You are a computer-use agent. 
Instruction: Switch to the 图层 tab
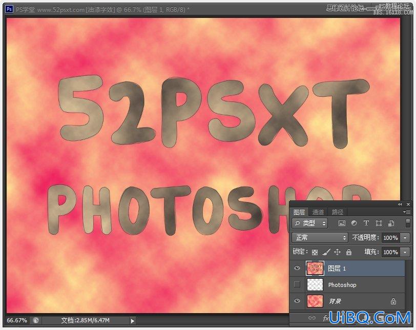click(x=299, y=212)
